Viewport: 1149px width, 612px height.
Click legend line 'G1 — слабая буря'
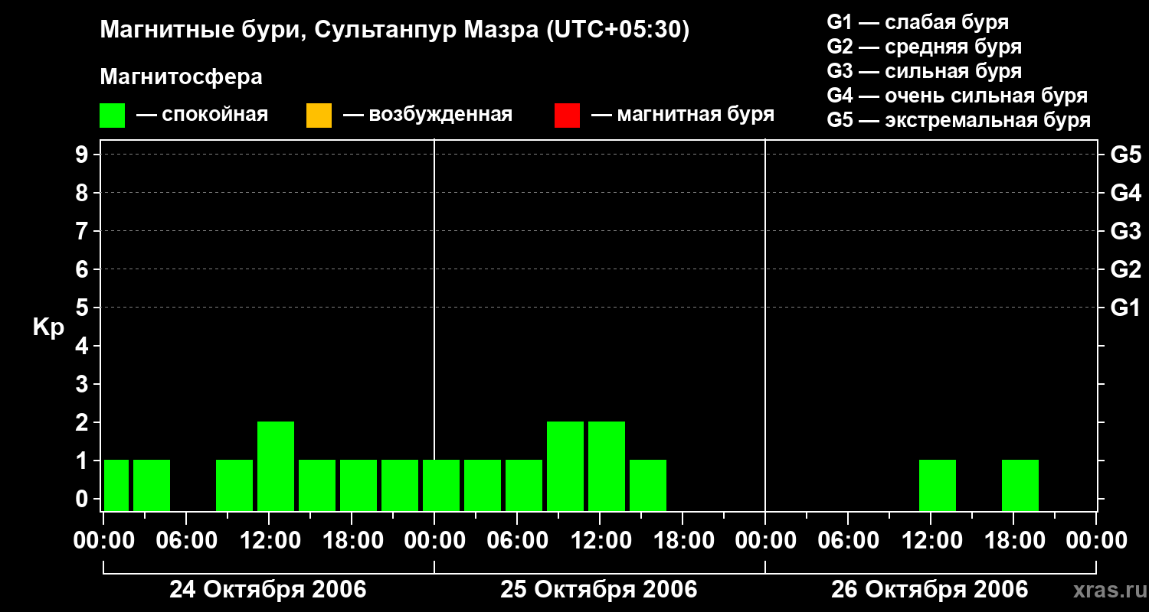click(x=918, y=22)
